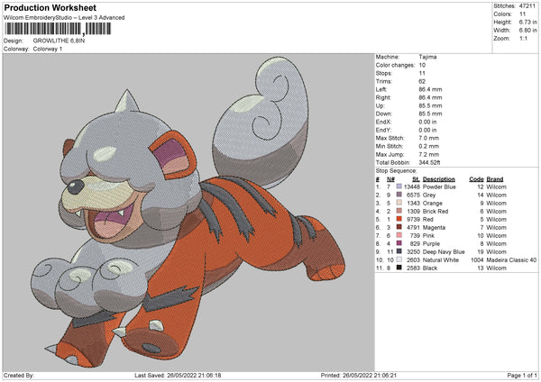This screenshot has width=541, height=382.
Task: Click the 'Production Worksheet' title
Action: click(x=50, y=7)
